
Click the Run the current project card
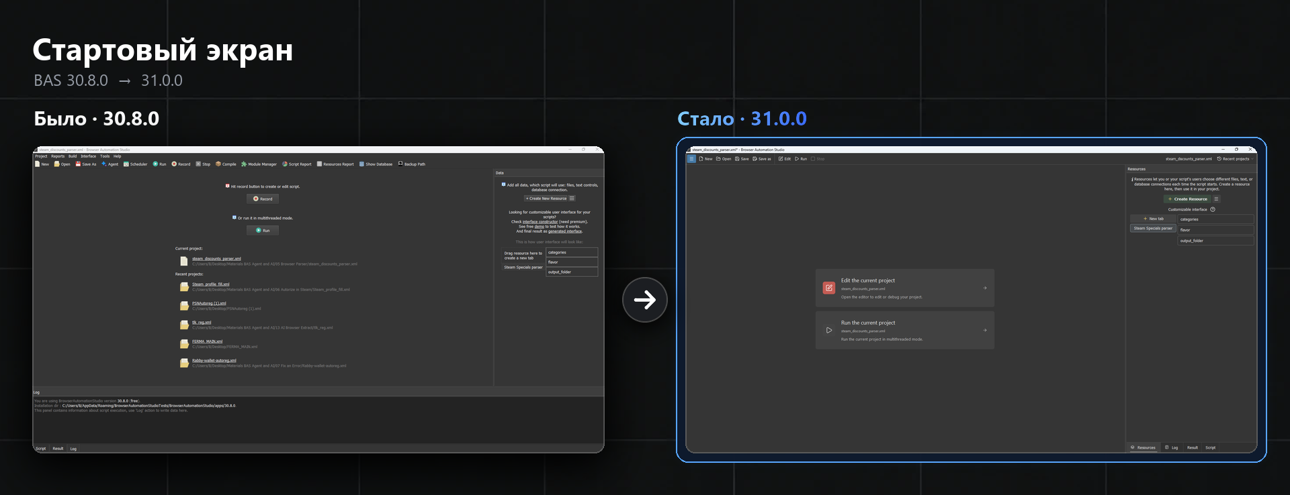905,330
